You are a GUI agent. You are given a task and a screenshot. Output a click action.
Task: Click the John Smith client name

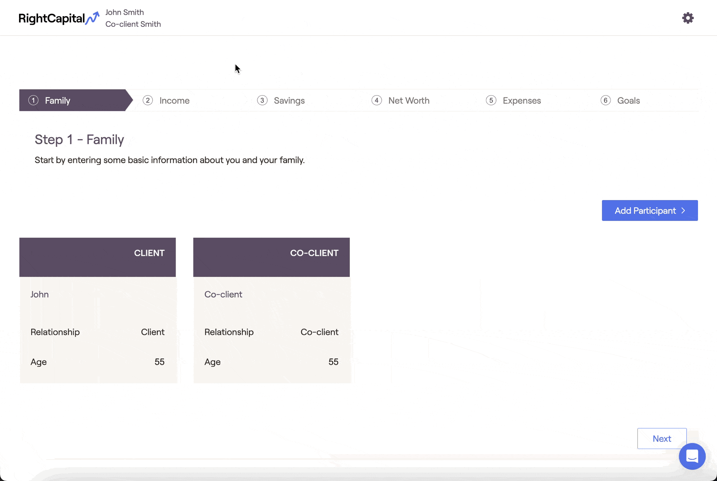[124, 12]
